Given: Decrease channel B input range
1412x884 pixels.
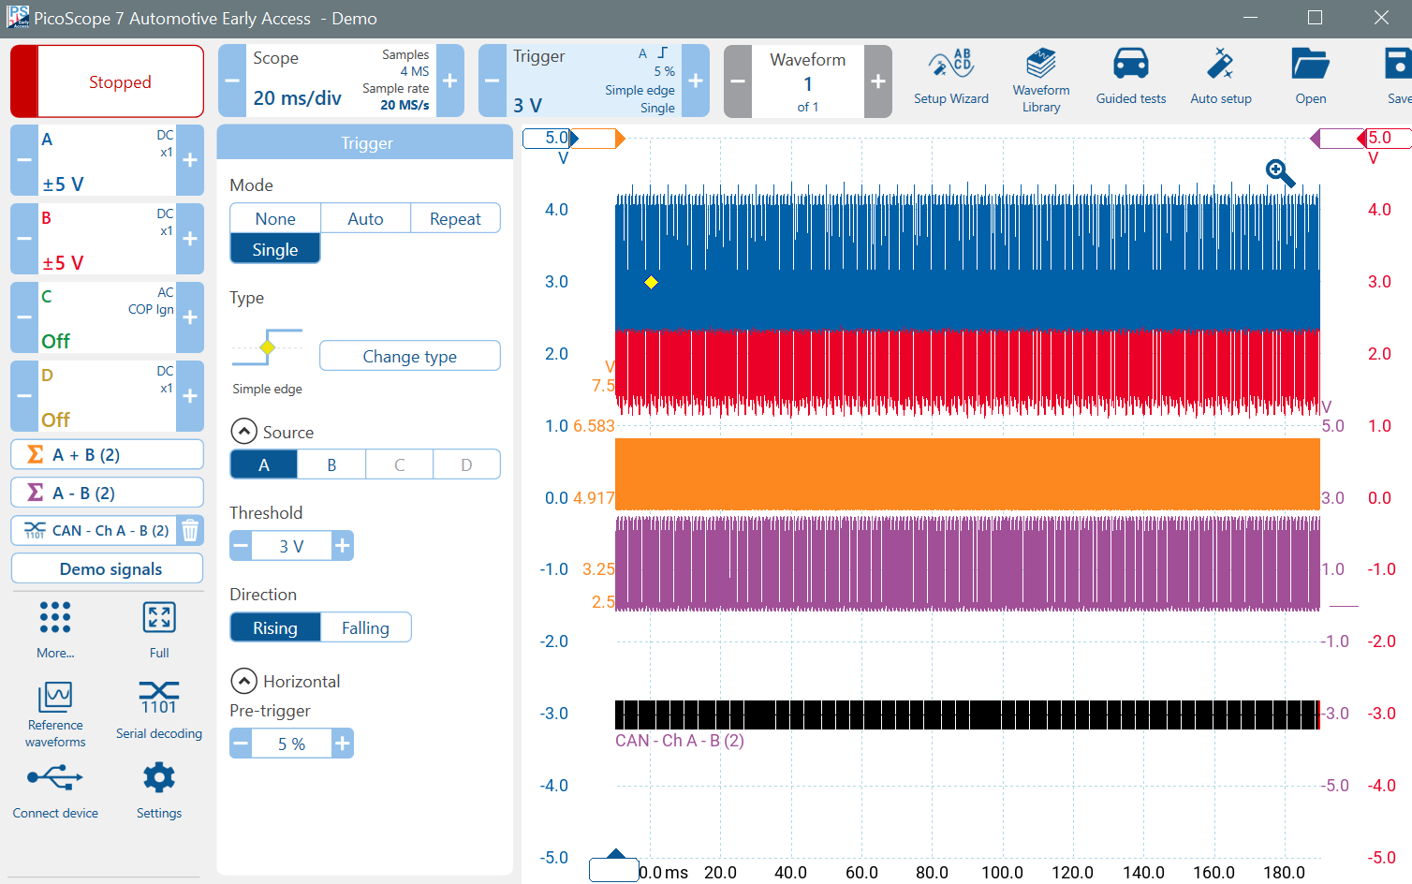Looking at the screenshot, I should (x=24, y=239).
